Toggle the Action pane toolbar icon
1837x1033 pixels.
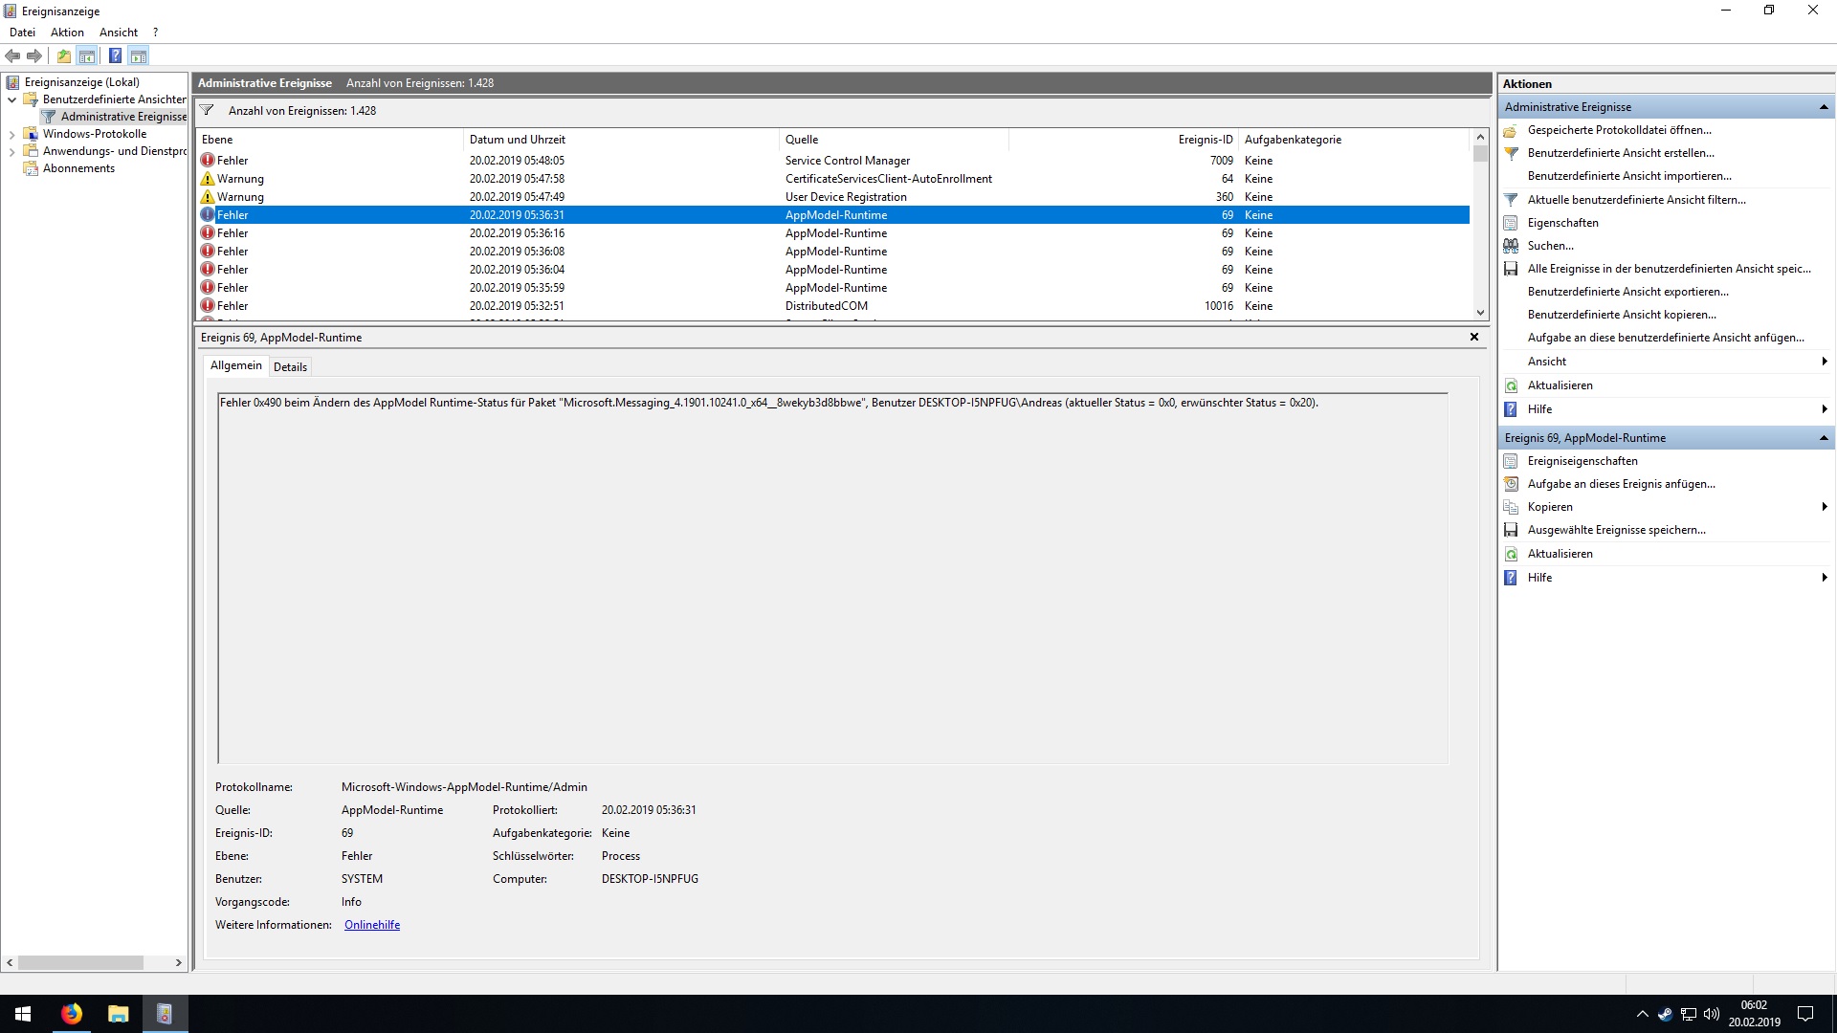(x=139, y=55)
